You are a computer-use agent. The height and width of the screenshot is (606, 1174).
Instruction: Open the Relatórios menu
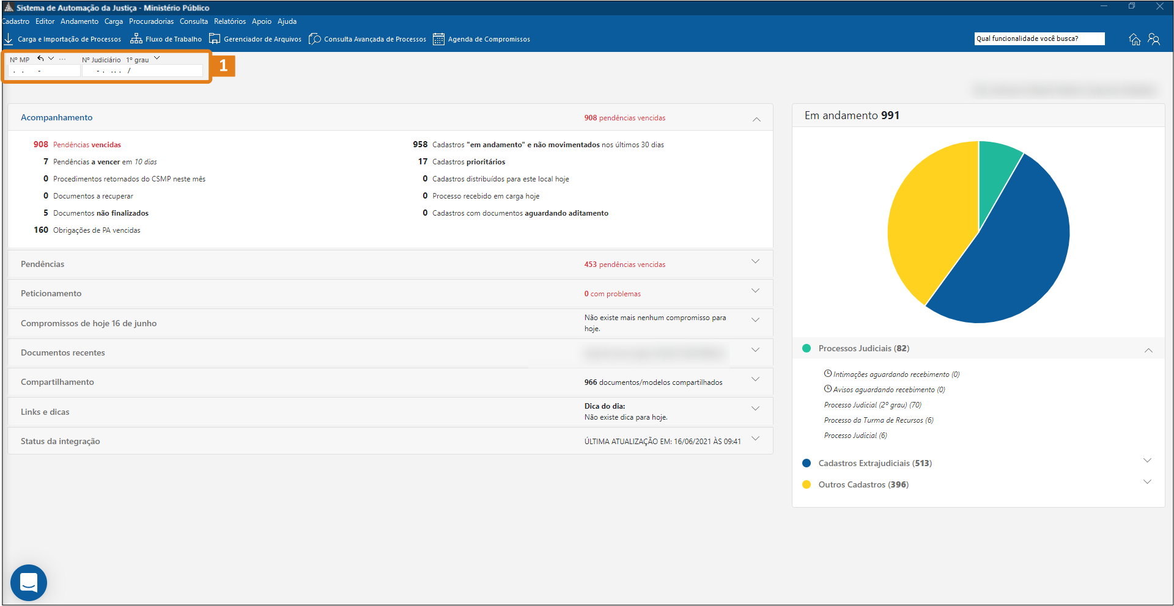tap(230, 21)
